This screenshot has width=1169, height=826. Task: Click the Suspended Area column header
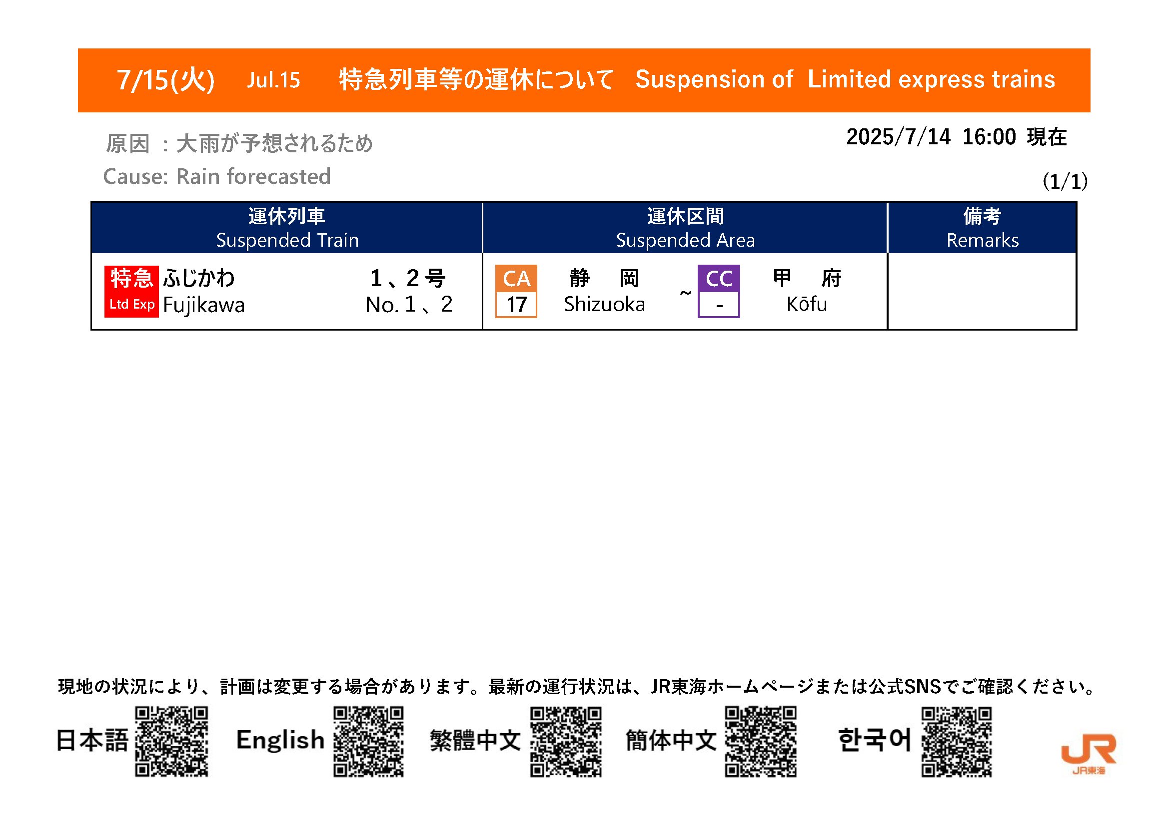[x=685, y=228]
